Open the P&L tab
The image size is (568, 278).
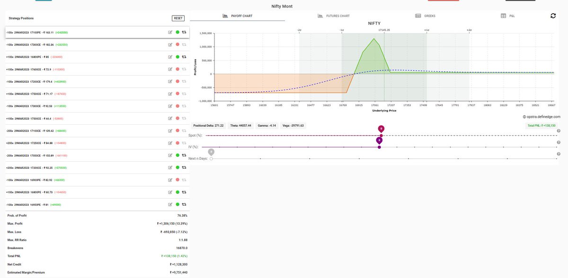coord(508,16)
